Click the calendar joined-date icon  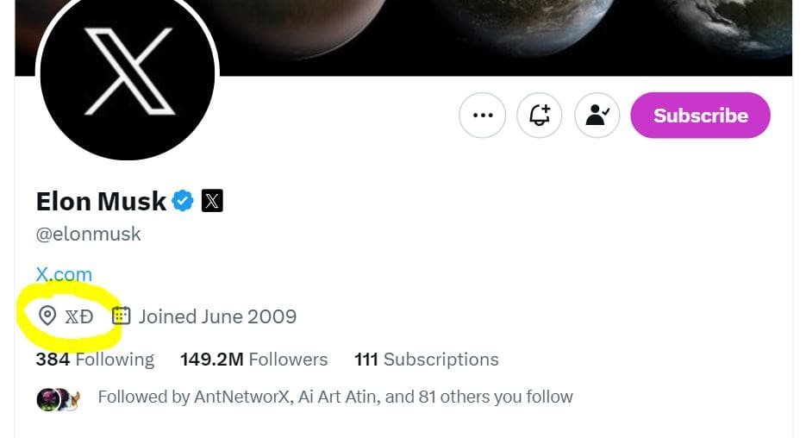(122, 316)
